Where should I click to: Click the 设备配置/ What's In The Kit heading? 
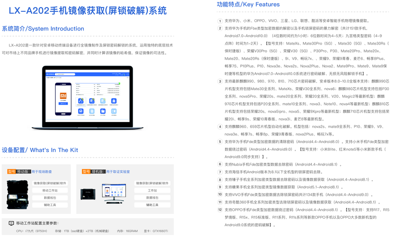point(40,150)
